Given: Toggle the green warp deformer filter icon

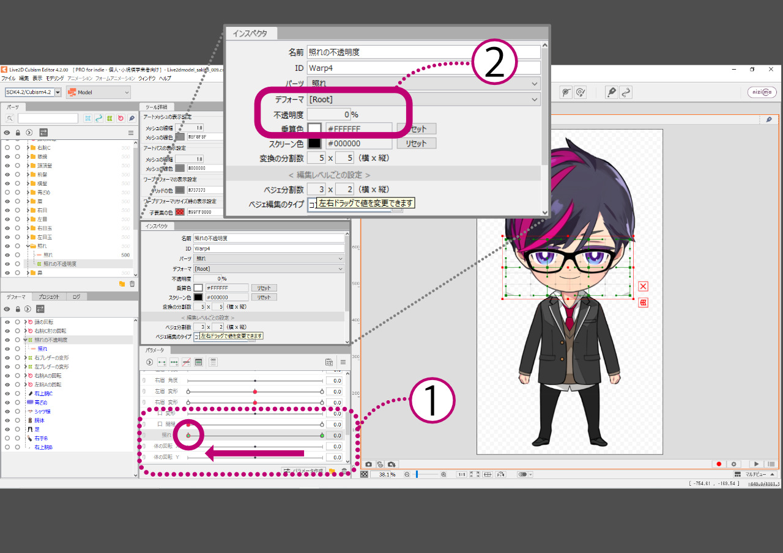Looking at the screenshot, I should point(109,119).
